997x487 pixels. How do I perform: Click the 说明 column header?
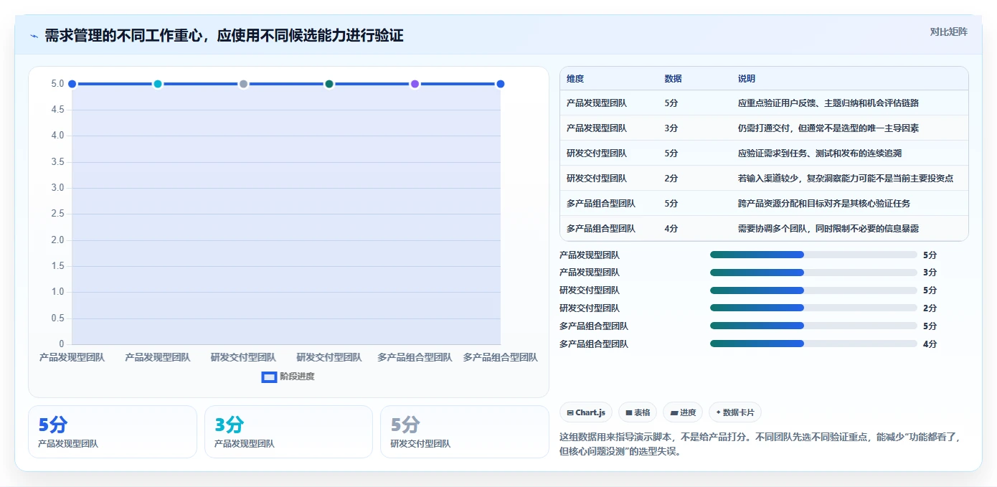pos(747,79)
